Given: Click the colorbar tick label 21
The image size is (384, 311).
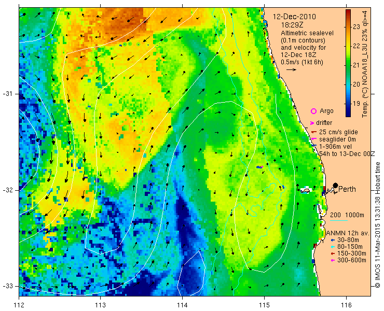Looking at the screenshot, I should [x=356, y=65].
